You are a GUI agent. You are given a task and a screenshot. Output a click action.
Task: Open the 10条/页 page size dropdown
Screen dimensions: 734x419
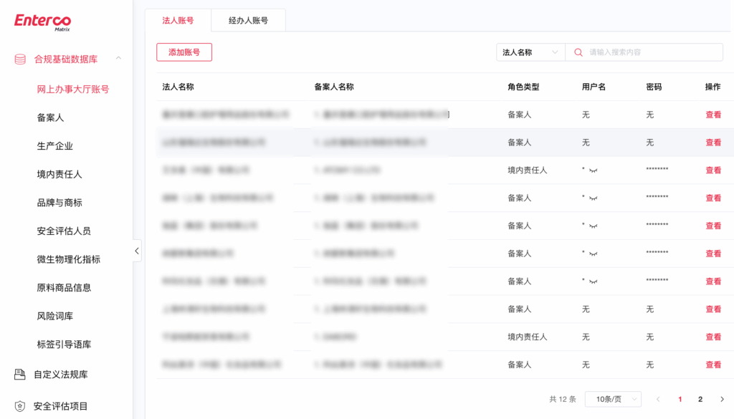click(613, 399)
